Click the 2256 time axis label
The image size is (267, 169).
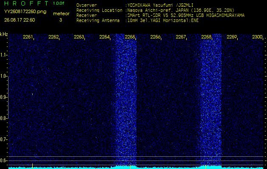(155, 37)
